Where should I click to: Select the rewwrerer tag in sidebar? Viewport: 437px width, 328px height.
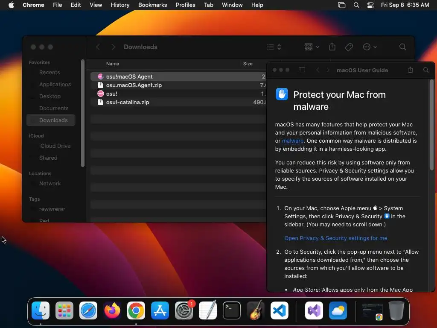tap(52, 209)
